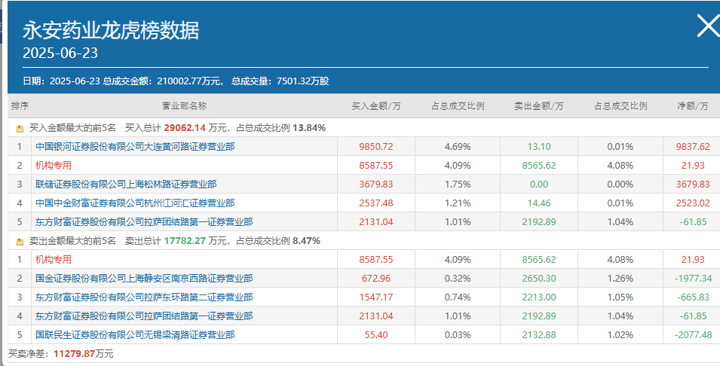The width and height of the screenshot is (720, 366).
Task: Open 国金证券上海静安区南京西路证券营业部 link
Action: (x=144, y=278)
